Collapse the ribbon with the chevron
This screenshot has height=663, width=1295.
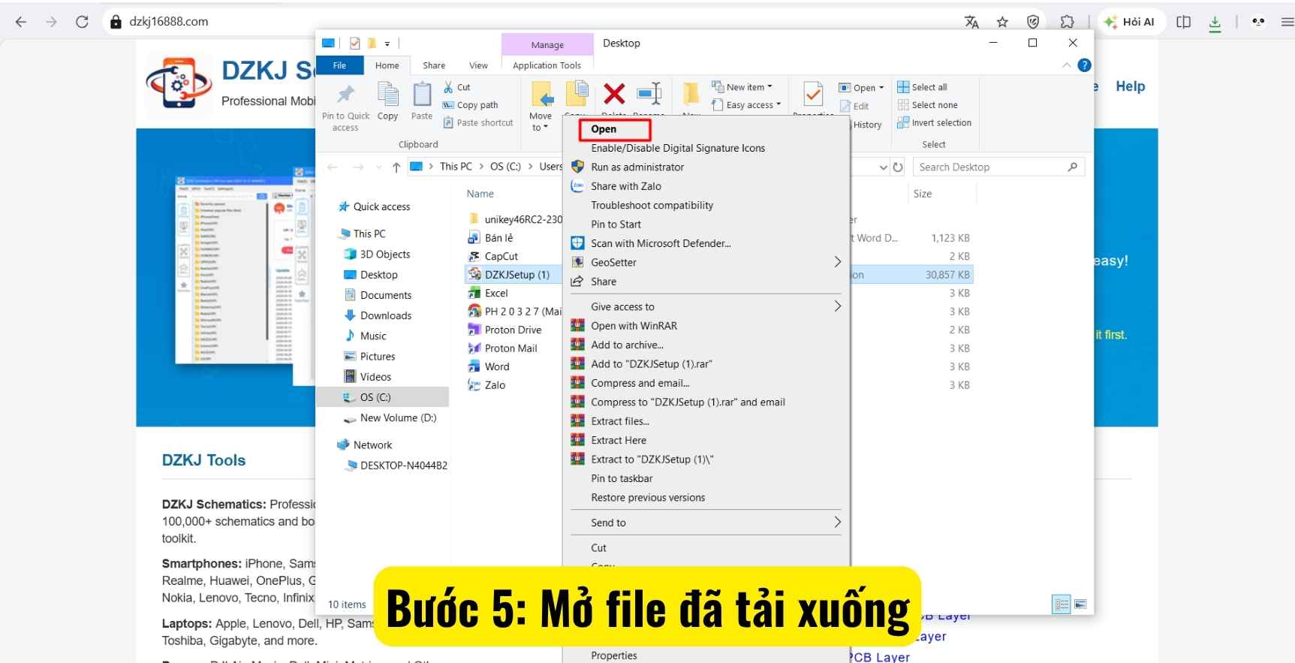[1066, 65]
